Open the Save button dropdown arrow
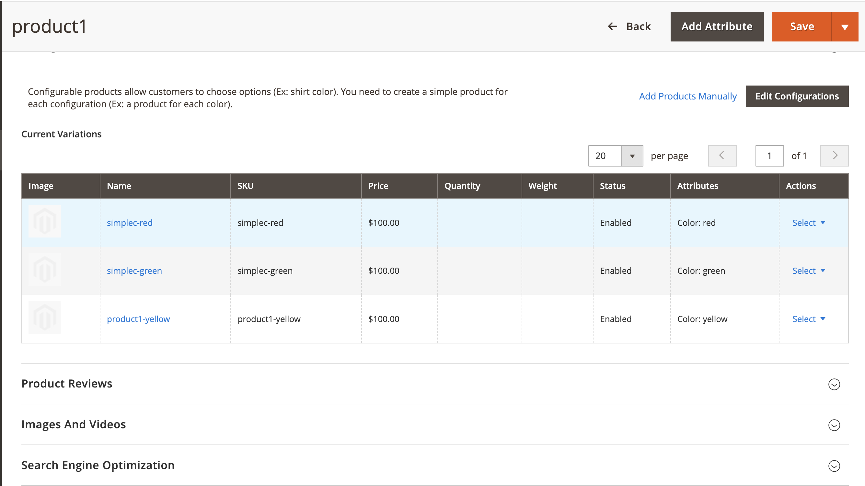The image size is (865, 486). [846, 26]
